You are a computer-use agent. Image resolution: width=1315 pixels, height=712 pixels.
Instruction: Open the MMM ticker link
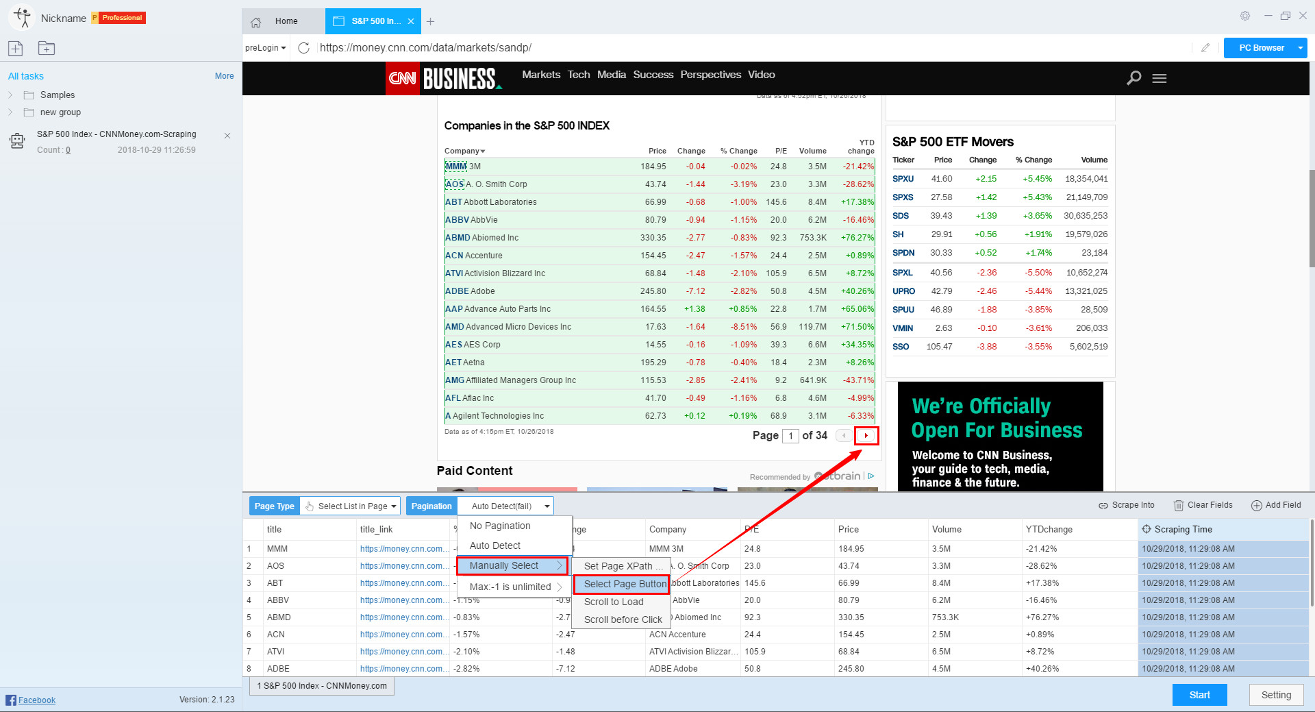click(455, 167)
